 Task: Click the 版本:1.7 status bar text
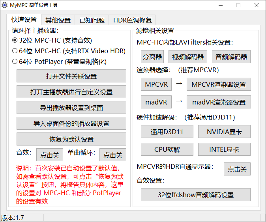[13, 218]
